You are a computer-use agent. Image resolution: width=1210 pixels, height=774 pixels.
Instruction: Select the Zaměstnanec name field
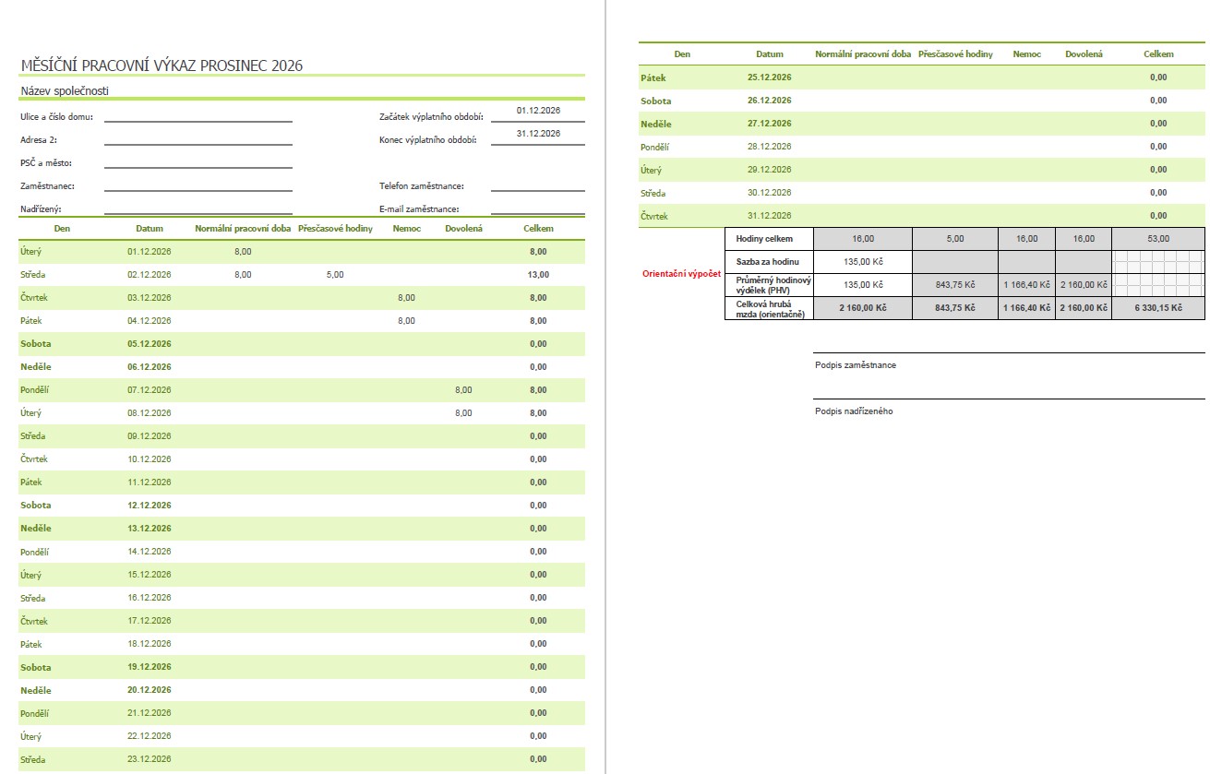click(198, 185)
